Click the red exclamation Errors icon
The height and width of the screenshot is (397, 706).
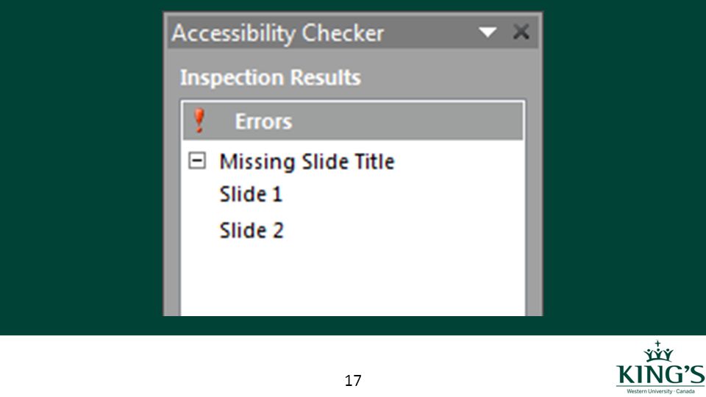[199, 121]
